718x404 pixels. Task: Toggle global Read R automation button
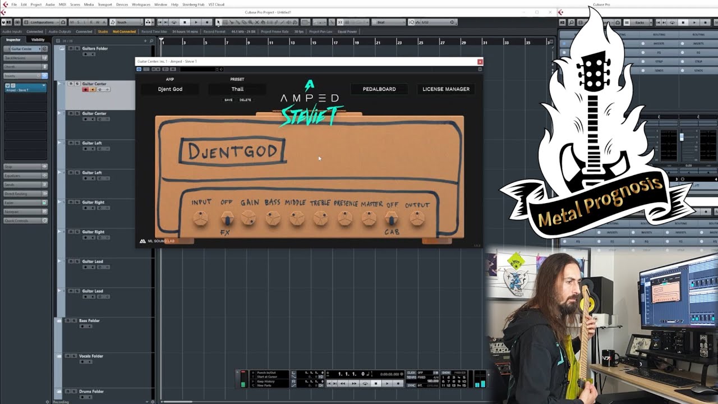92,22
